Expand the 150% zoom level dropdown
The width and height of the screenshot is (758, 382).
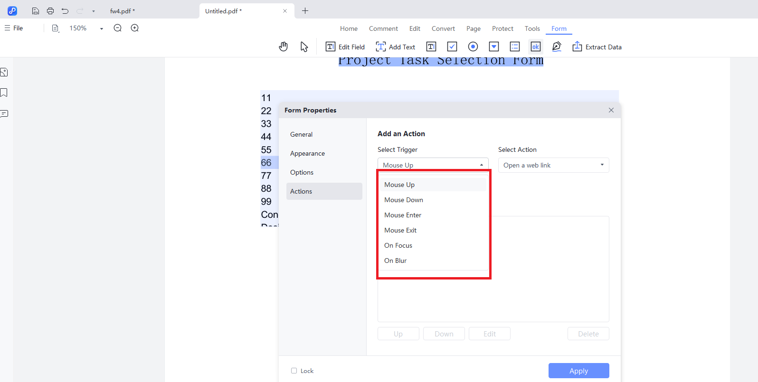(x=101, y=28)
